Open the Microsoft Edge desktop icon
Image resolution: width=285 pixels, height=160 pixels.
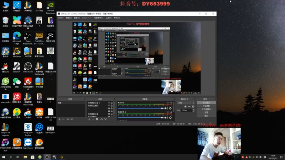17,38
